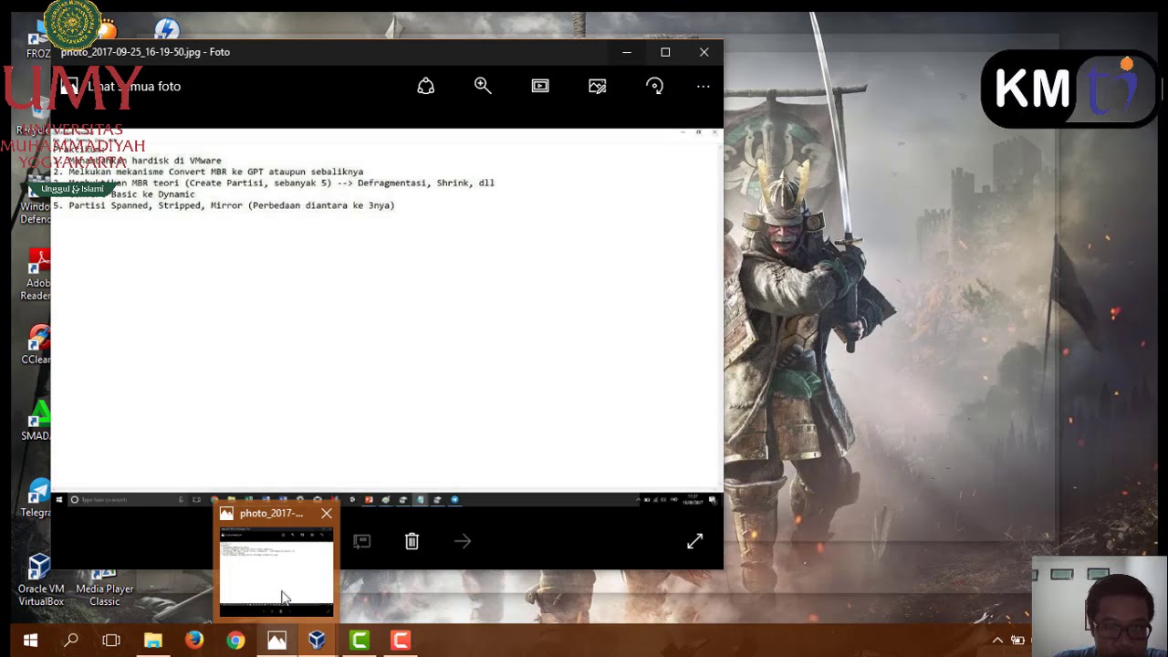Screen dimensions: 1168x657
Task: Minimize the Foto window
Action: point(627,52)
